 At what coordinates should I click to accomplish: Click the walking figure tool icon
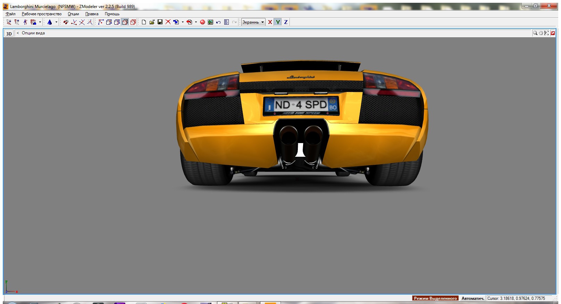pos(25,22)
